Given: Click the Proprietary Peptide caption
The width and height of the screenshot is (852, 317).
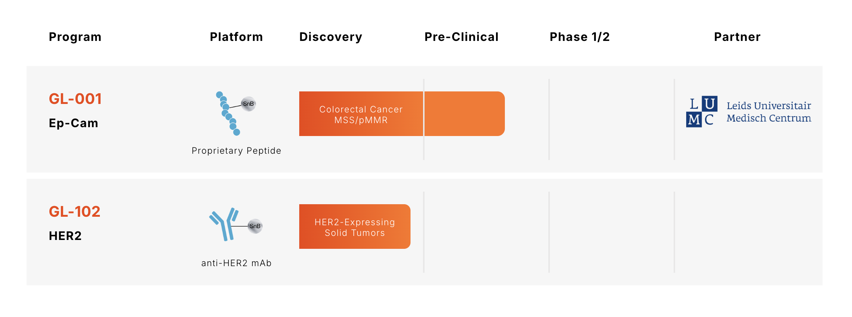Looking at the screenshot, I should [x=236, y=151].
